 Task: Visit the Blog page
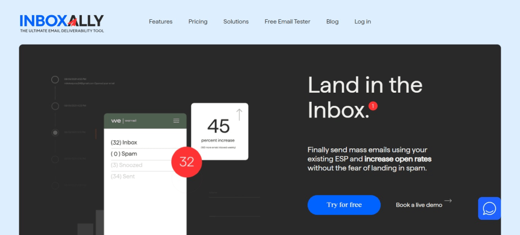332,21
